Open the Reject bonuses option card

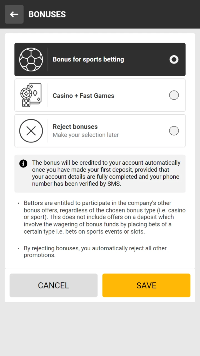(x=100, y=131)
